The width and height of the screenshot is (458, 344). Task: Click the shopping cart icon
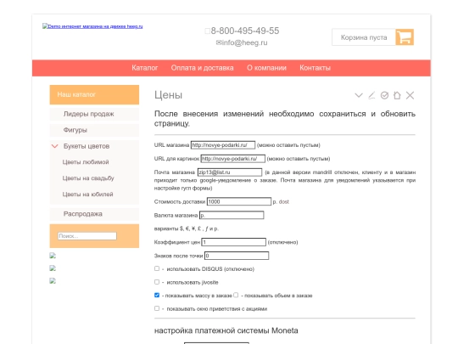[x=405, y=37]
